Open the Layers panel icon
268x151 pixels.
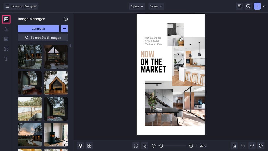(80, 146)
